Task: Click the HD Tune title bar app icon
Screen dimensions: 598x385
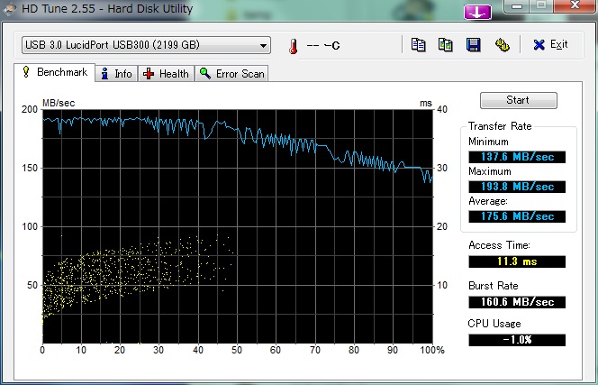Action: point(9,8)
